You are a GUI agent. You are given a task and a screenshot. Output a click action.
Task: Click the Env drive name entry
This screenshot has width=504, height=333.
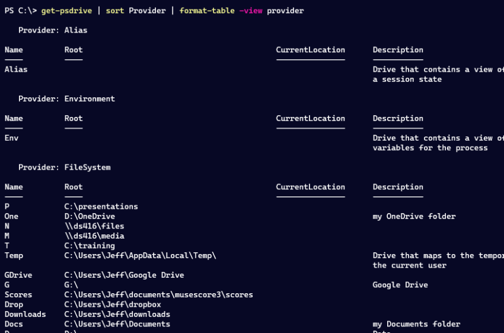[12, 138]
